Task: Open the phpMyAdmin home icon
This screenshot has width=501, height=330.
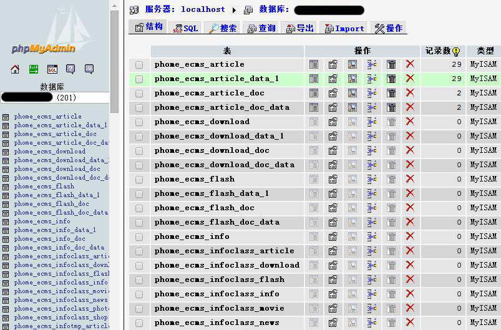Action: coord(15,69)
